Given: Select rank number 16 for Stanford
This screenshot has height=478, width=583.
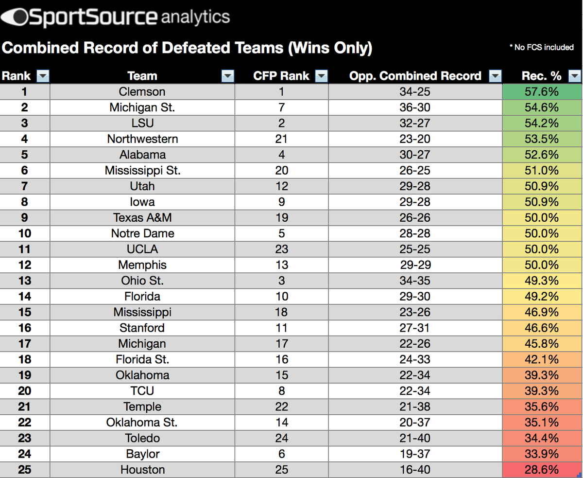Looking at the screenshot, I should [24, 328].
